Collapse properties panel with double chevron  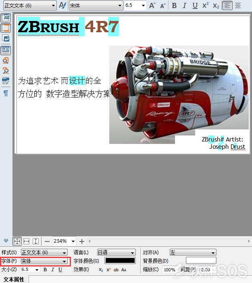tap(6, 240)
